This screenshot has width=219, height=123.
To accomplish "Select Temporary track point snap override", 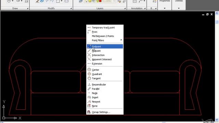I will pyautogui.click(x=105, y=28).
